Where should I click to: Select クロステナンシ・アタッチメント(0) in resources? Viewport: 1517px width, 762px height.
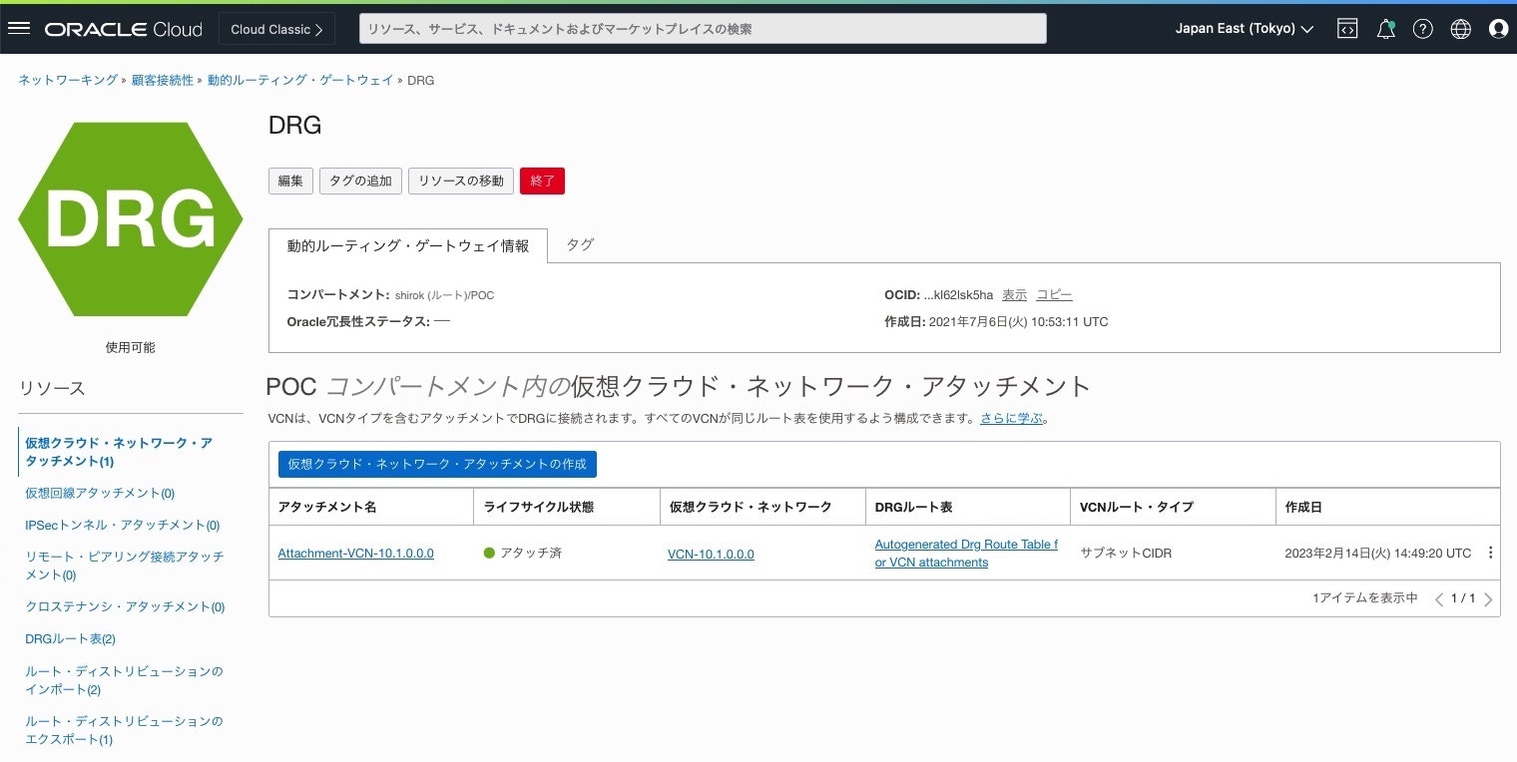coord(125,606)
